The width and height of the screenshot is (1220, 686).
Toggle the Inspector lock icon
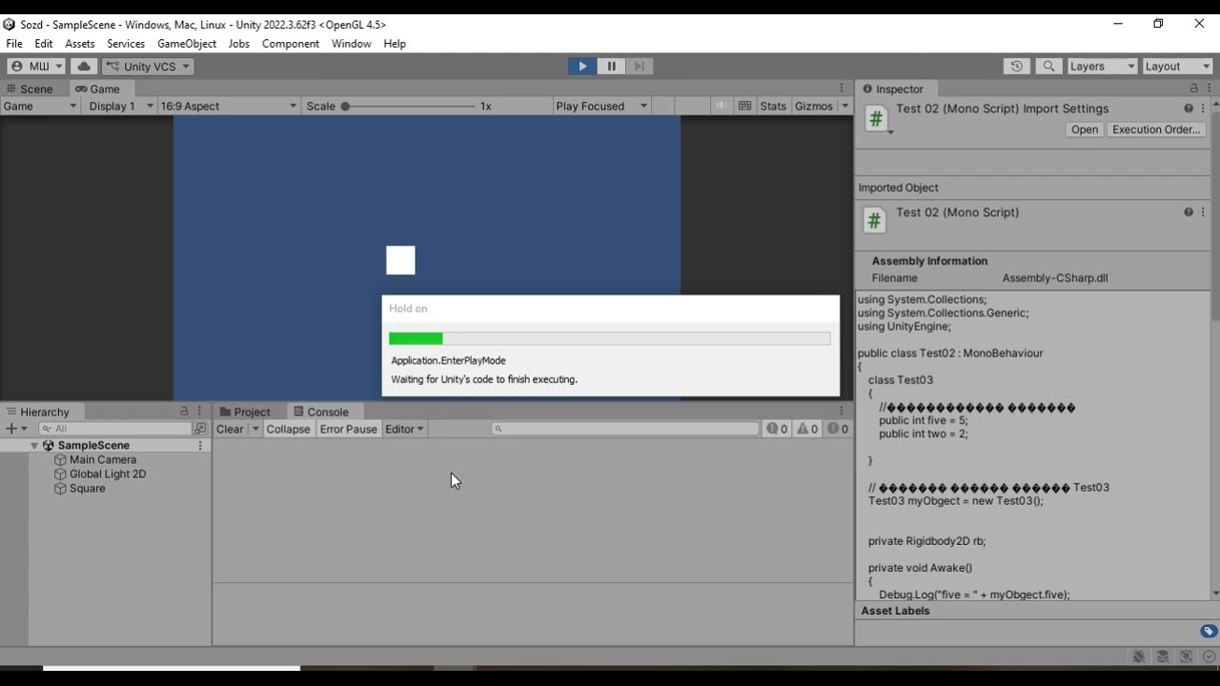(x=1194, y=89)
